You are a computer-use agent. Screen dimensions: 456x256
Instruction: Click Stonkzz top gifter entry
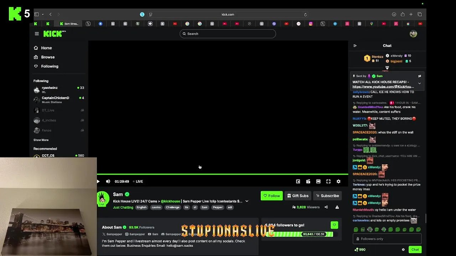374,58
